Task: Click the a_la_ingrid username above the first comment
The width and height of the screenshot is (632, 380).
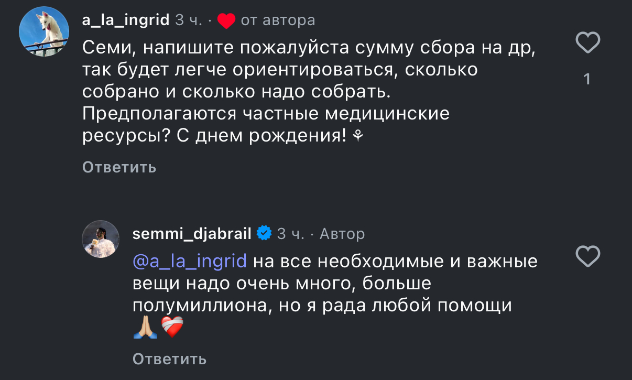Action: coord(126,20)
